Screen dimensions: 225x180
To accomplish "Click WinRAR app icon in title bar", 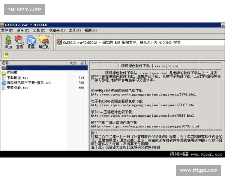I will pyautogui.click(x=2, y=25).
